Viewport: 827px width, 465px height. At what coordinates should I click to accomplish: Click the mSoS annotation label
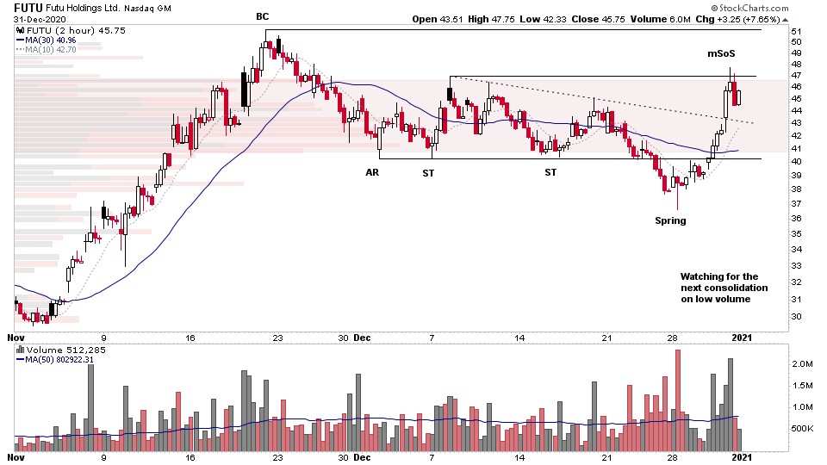[x=721, y=53]
